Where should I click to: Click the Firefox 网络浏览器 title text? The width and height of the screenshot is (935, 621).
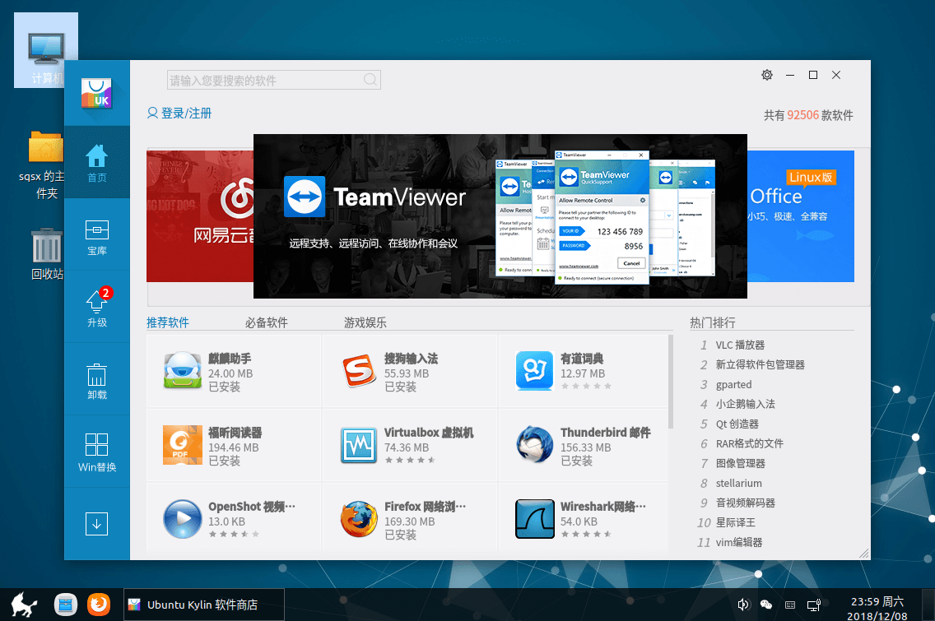click(x=426, y=507)
